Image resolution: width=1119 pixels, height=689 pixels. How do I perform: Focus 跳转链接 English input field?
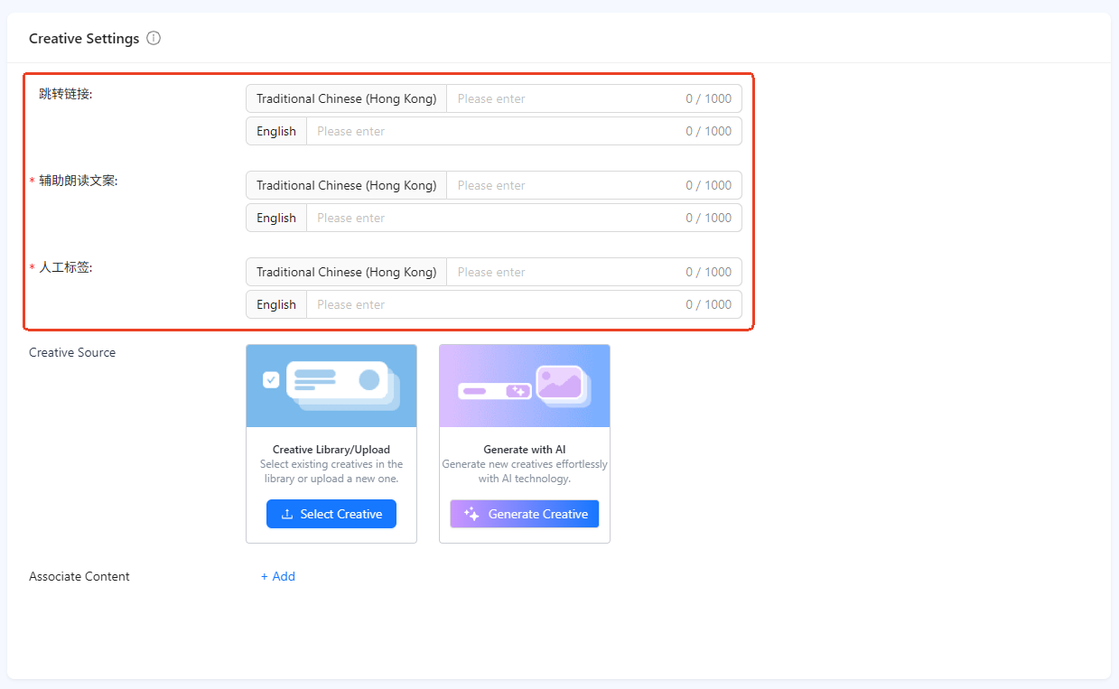tap(524, 131)
